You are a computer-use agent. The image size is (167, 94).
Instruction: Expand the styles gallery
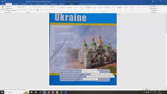click(x=148, y=10)
